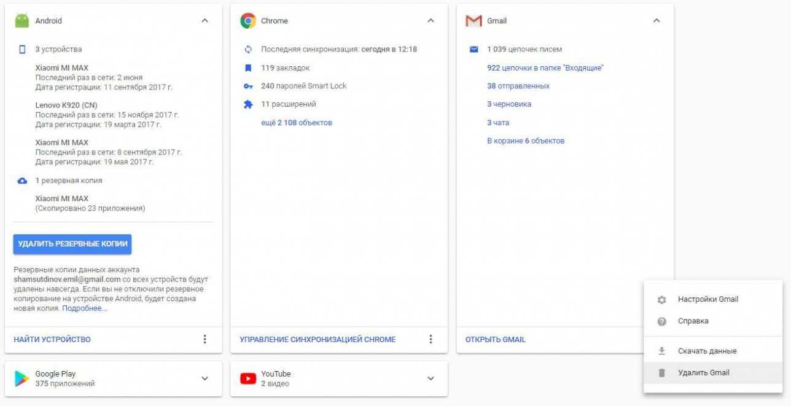Click the Gmail envelope logo
The width and height of the screenshot is (791, 406).
point(473,21)
